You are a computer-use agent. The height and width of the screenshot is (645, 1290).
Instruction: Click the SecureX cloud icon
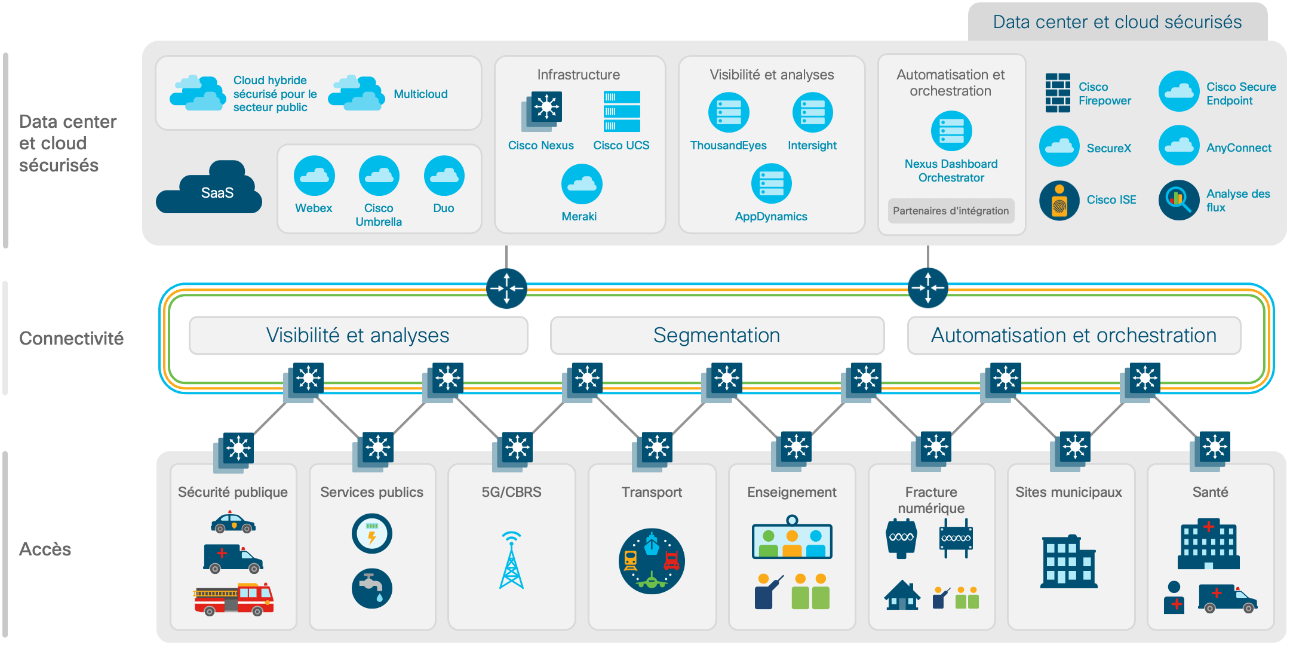coord(1059,146)
